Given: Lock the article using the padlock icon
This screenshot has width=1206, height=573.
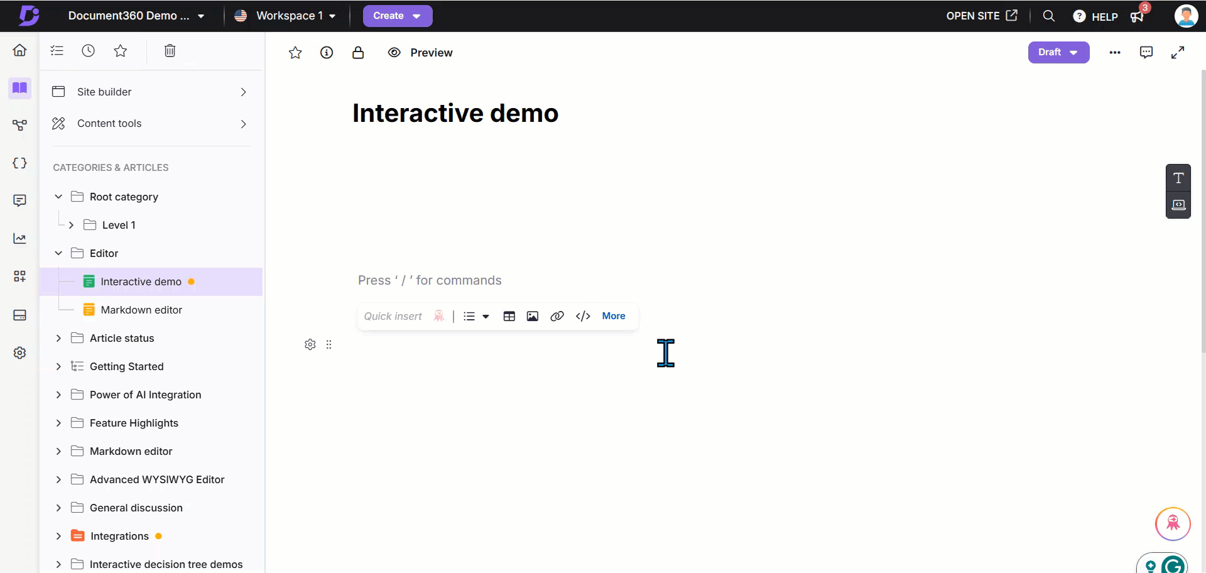Looking at the screenshot, I should (x=358, y=52).
